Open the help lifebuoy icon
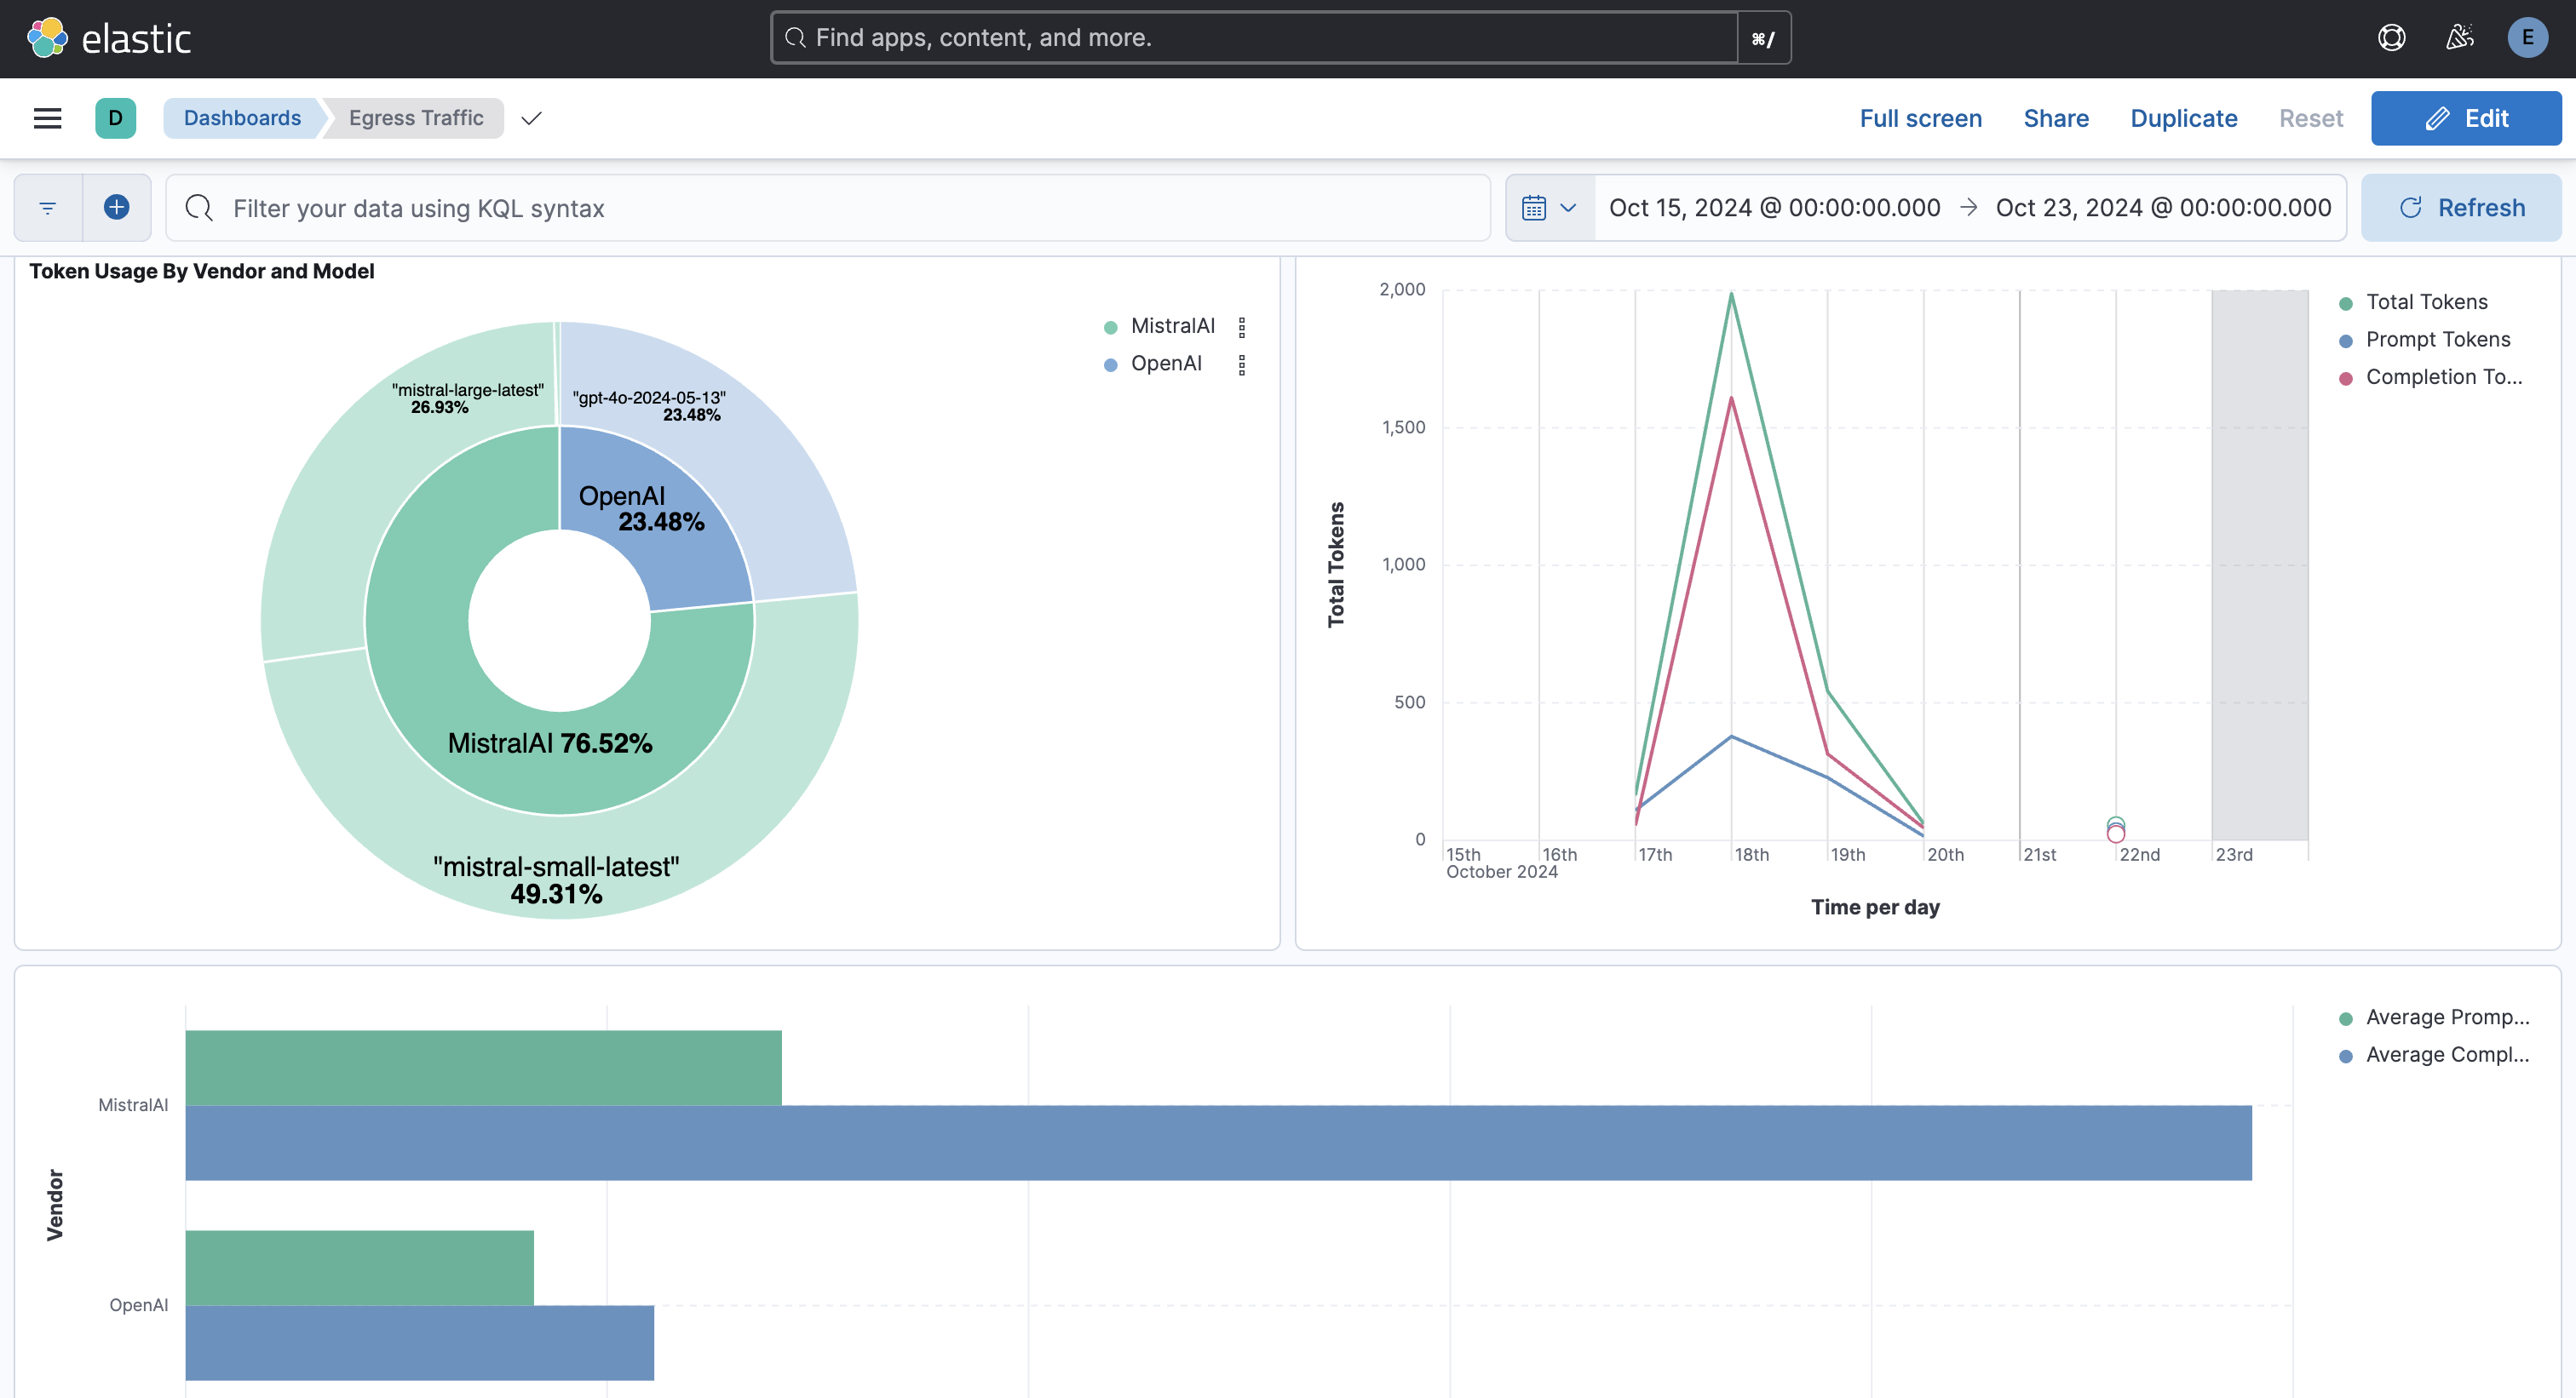The width and height of the screenshot is (2576, 1398). click(2391, 38)
